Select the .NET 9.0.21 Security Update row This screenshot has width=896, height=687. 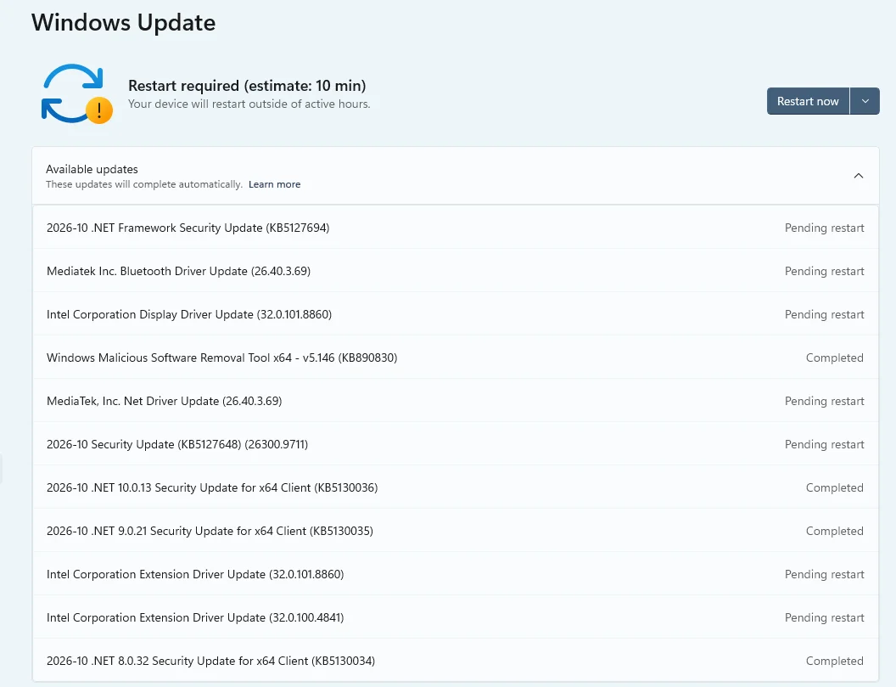(456, 531)
